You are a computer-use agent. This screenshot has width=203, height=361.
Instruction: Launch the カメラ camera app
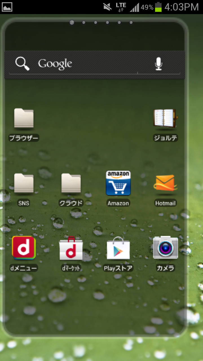pyautogui.click(x=166, y=254)
